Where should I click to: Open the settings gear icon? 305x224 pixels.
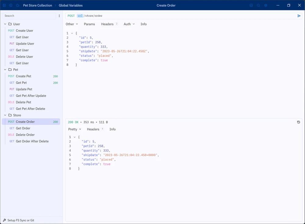point(266,5)
